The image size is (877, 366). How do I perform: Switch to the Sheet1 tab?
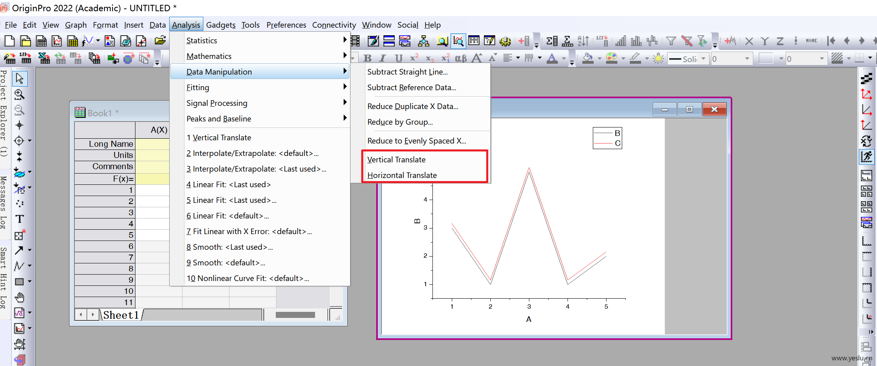tap(121, 315)
